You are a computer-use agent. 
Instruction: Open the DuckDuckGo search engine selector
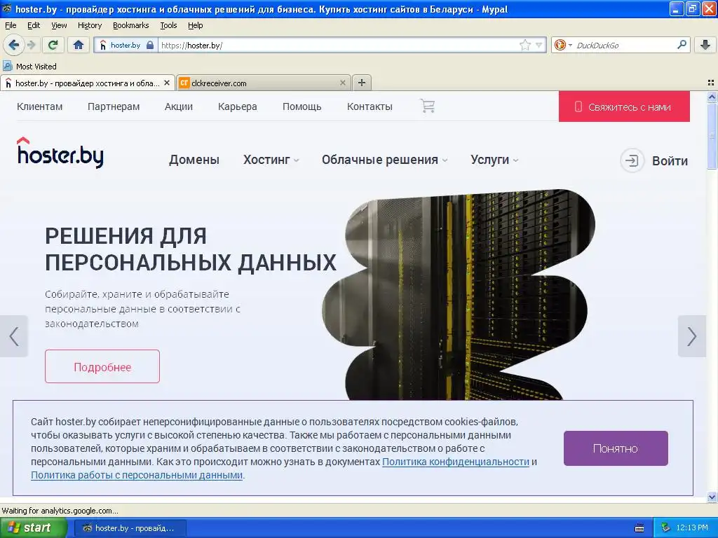(x=563, y=45)
